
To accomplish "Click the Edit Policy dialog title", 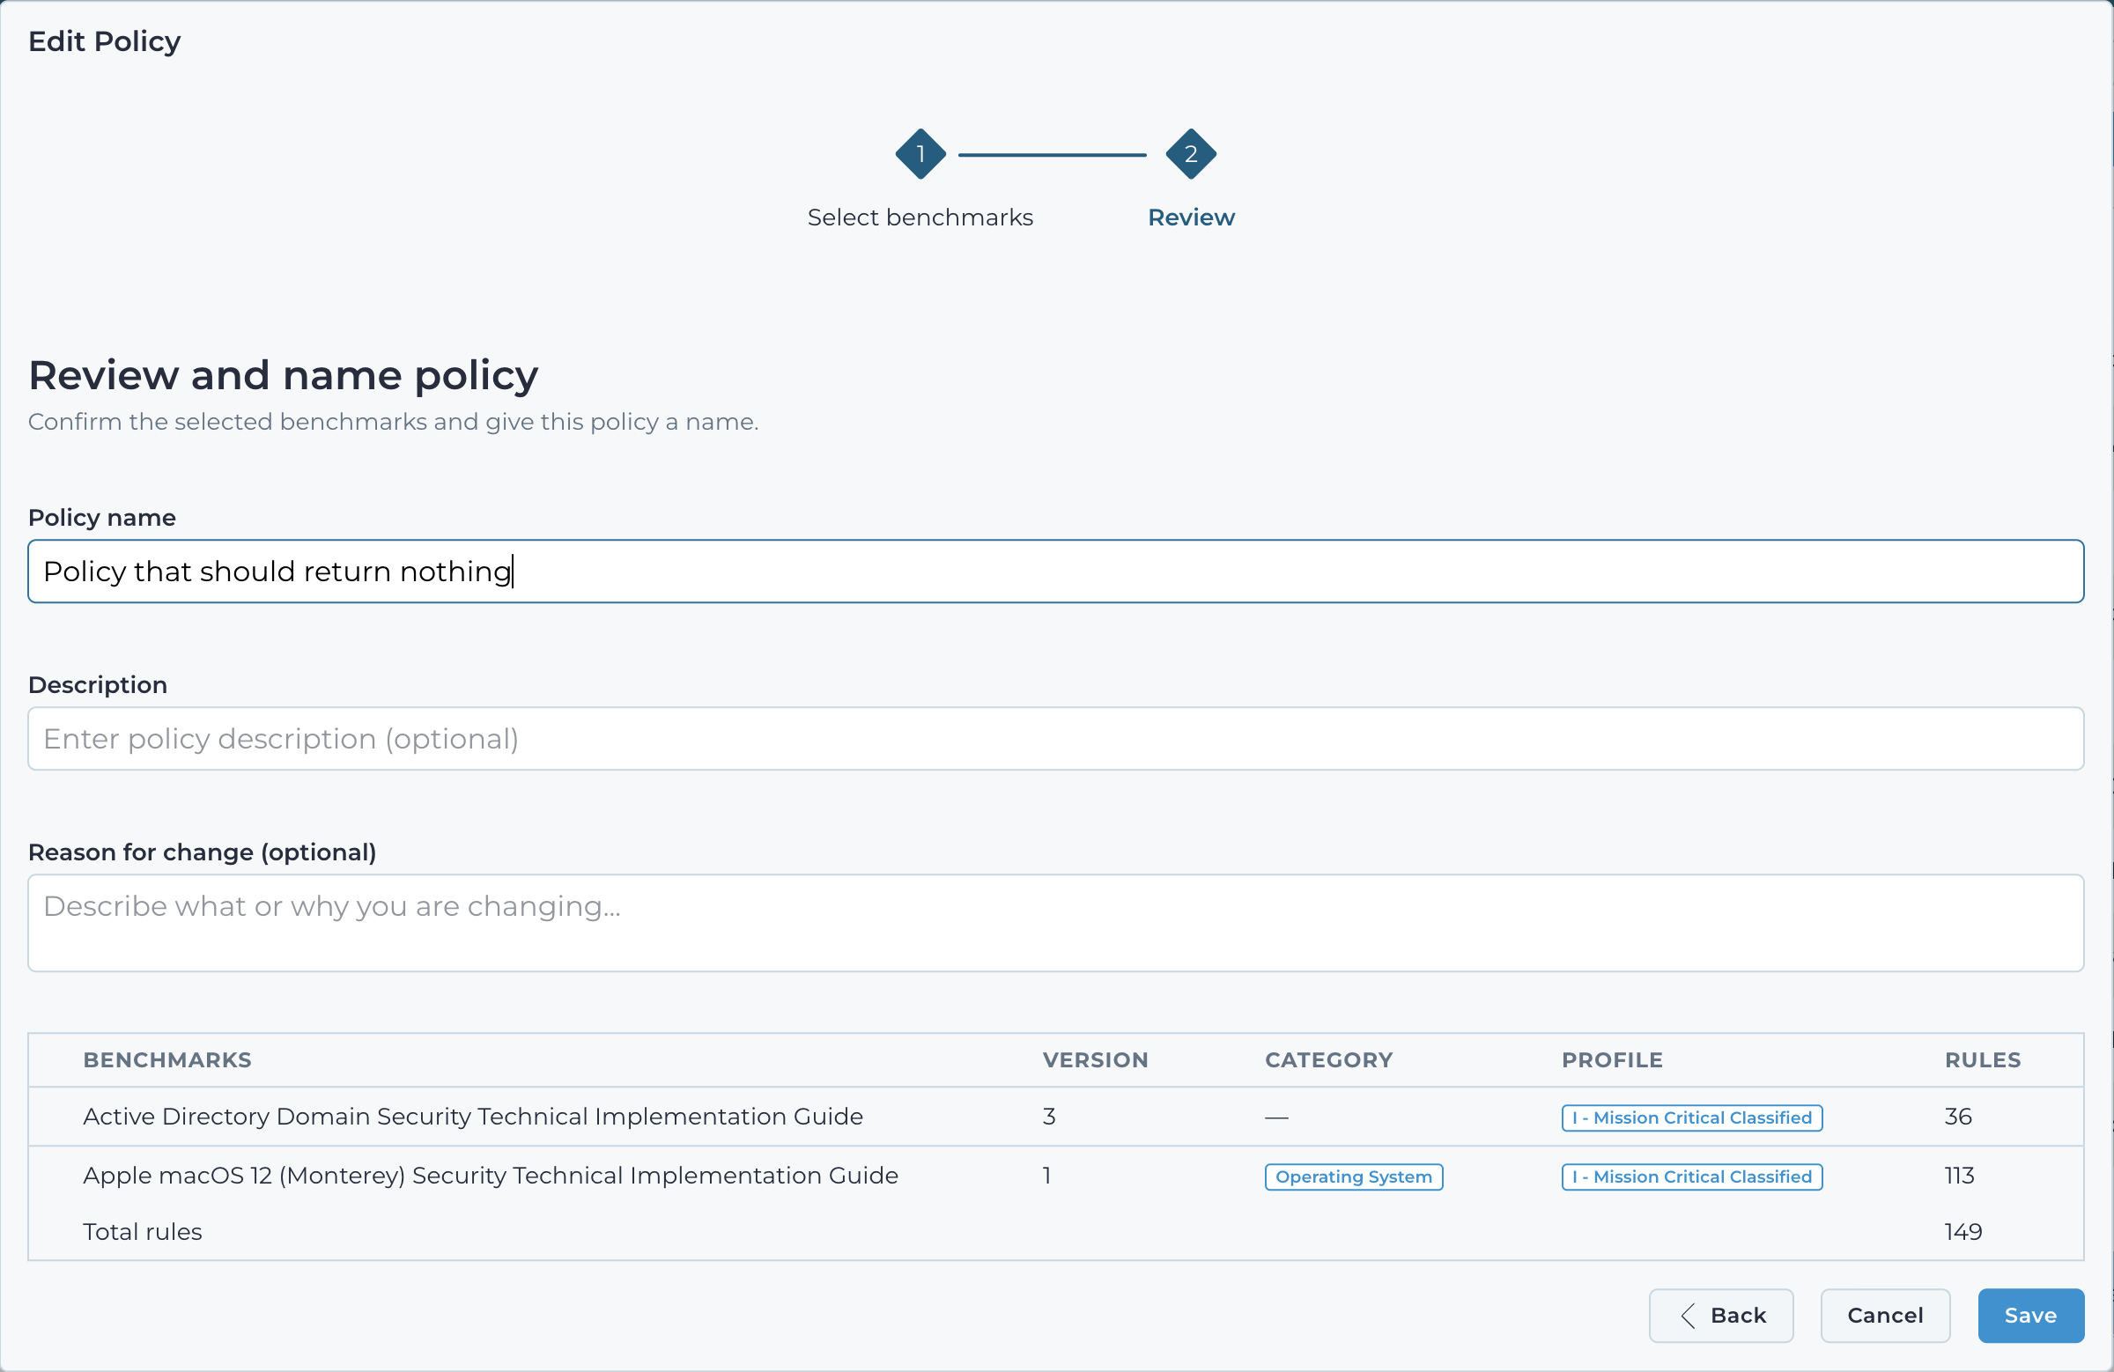I will [x=105, y=41].
